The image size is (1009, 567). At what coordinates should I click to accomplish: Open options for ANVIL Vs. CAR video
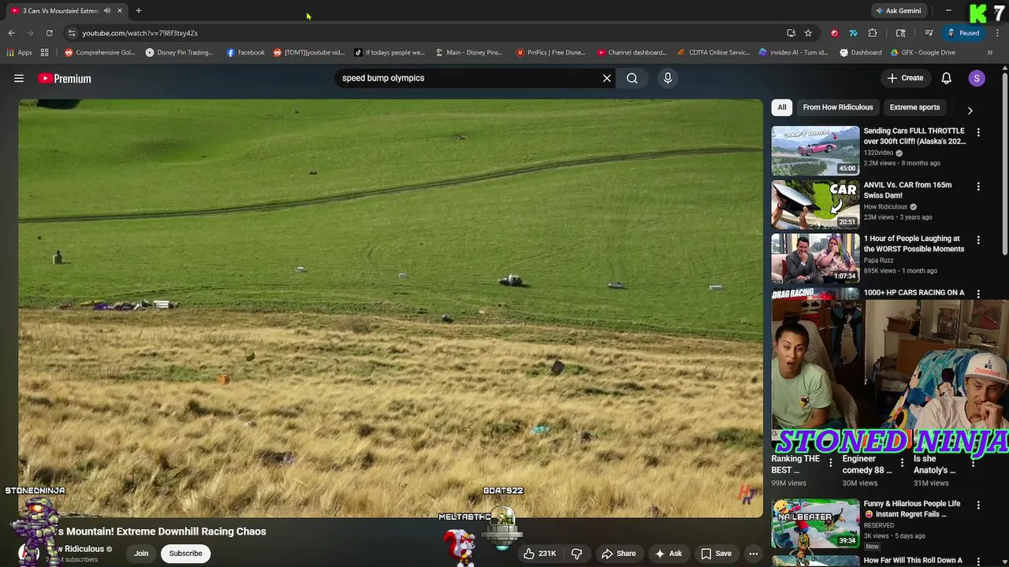tap(978, 187)
